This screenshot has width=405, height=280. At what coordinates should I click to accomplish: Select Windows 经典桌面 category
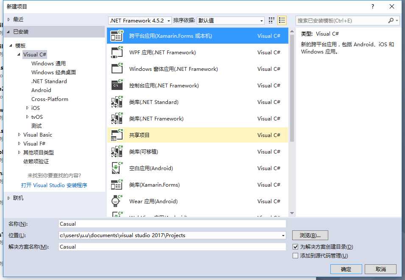point(53,72)
